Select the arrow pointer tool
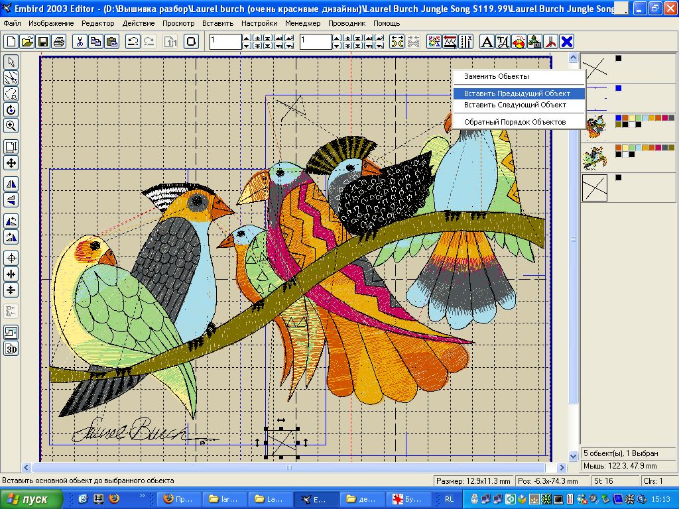This screenshot has height=509, width=679. [11, 62]
